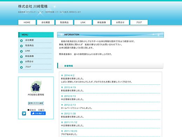Click calendar icon beside 2013/4/19
This screenshot has width=182, height=137.
pos(62,87)
